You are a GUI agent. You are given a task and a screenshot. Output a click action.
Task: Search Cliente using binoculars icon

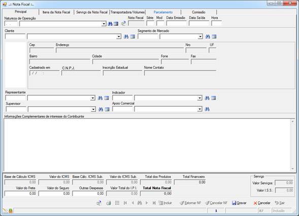coord(126,36)
